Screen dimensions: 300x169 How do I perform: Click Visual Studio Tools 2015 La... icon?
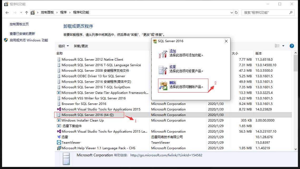click(59, 132)
